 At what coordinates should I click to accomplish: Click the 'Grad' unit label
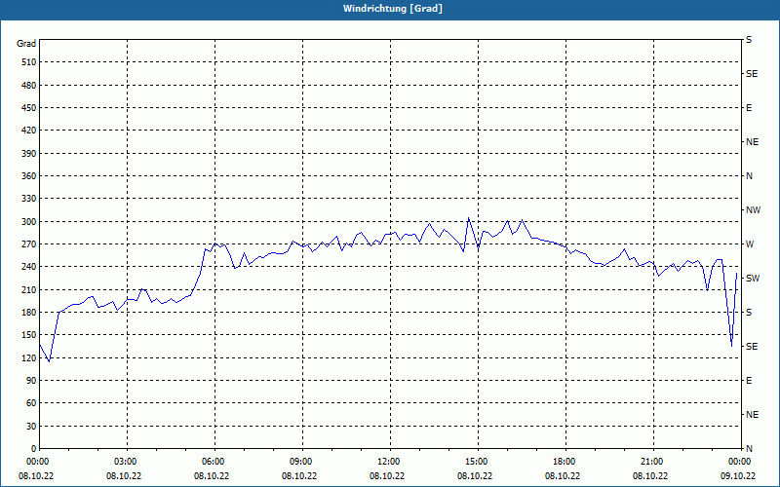pyautogui.click(x=26, y=44)
